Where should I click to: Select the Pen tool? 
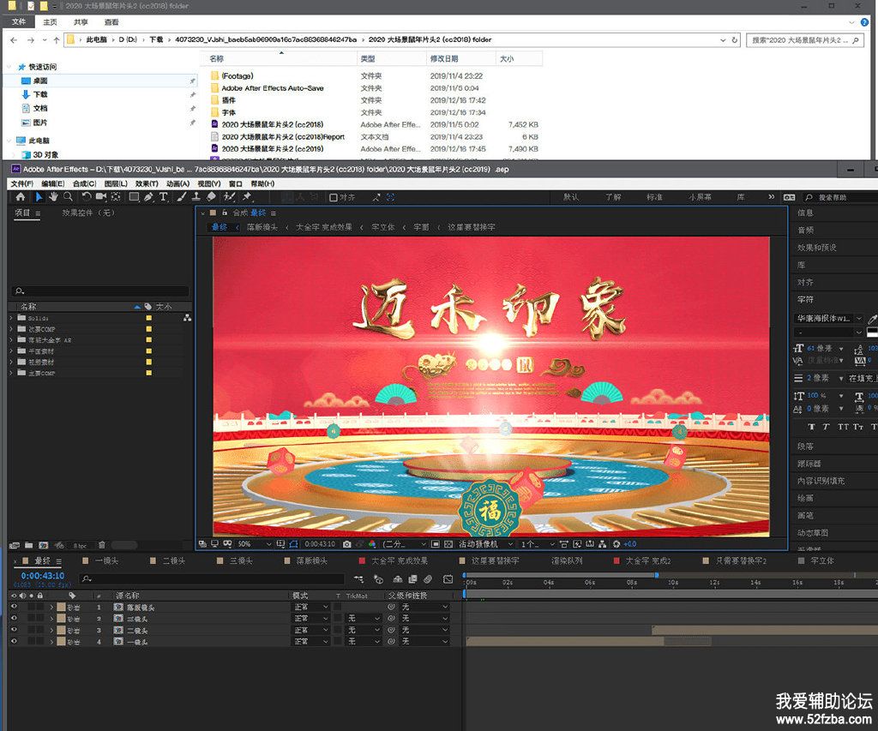[x=148, y=196]
